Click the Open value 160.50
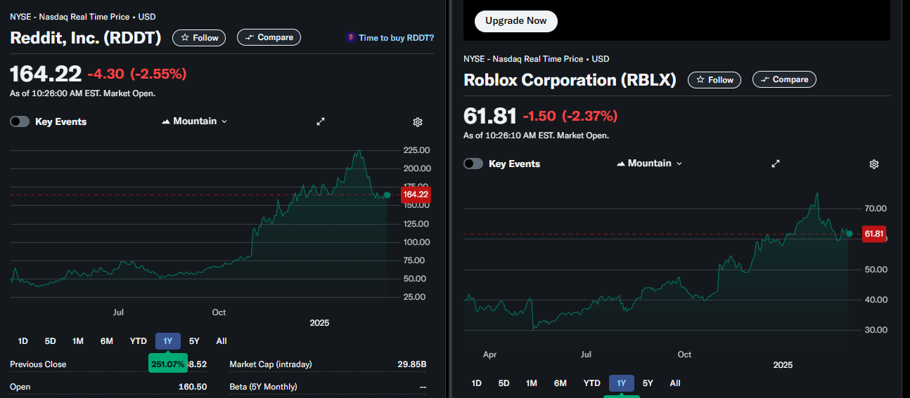910x398 pixels. click(193, 387)
